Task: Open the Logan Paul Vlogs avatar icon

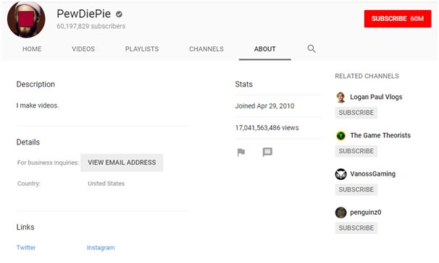Action: pyautogui.click(x=340, y=97)
